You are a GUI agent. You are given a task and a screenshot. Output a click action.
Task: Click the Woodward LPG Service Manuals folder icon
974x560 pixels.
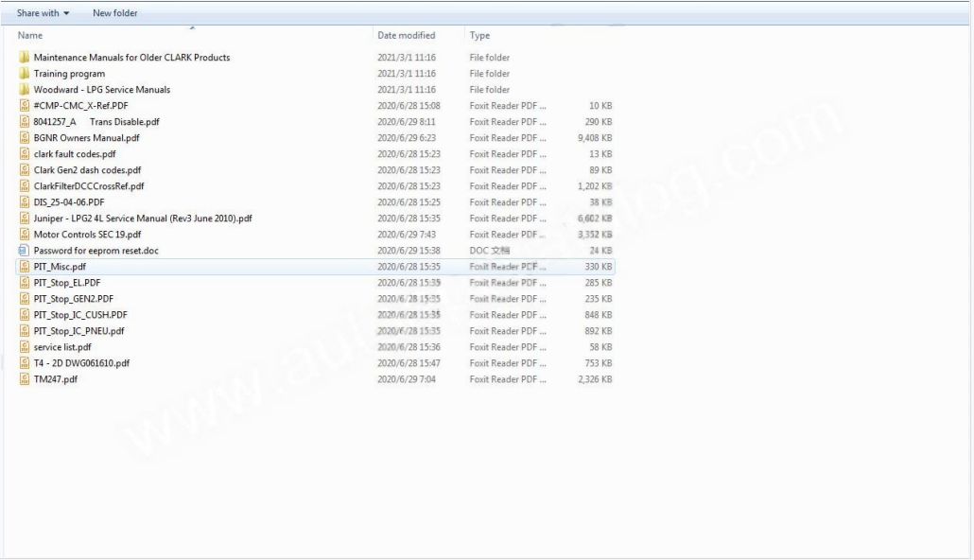[25, 90]
